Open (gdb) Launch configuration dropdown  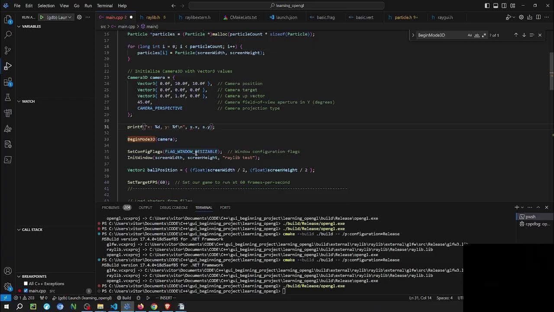pos(60,17)
